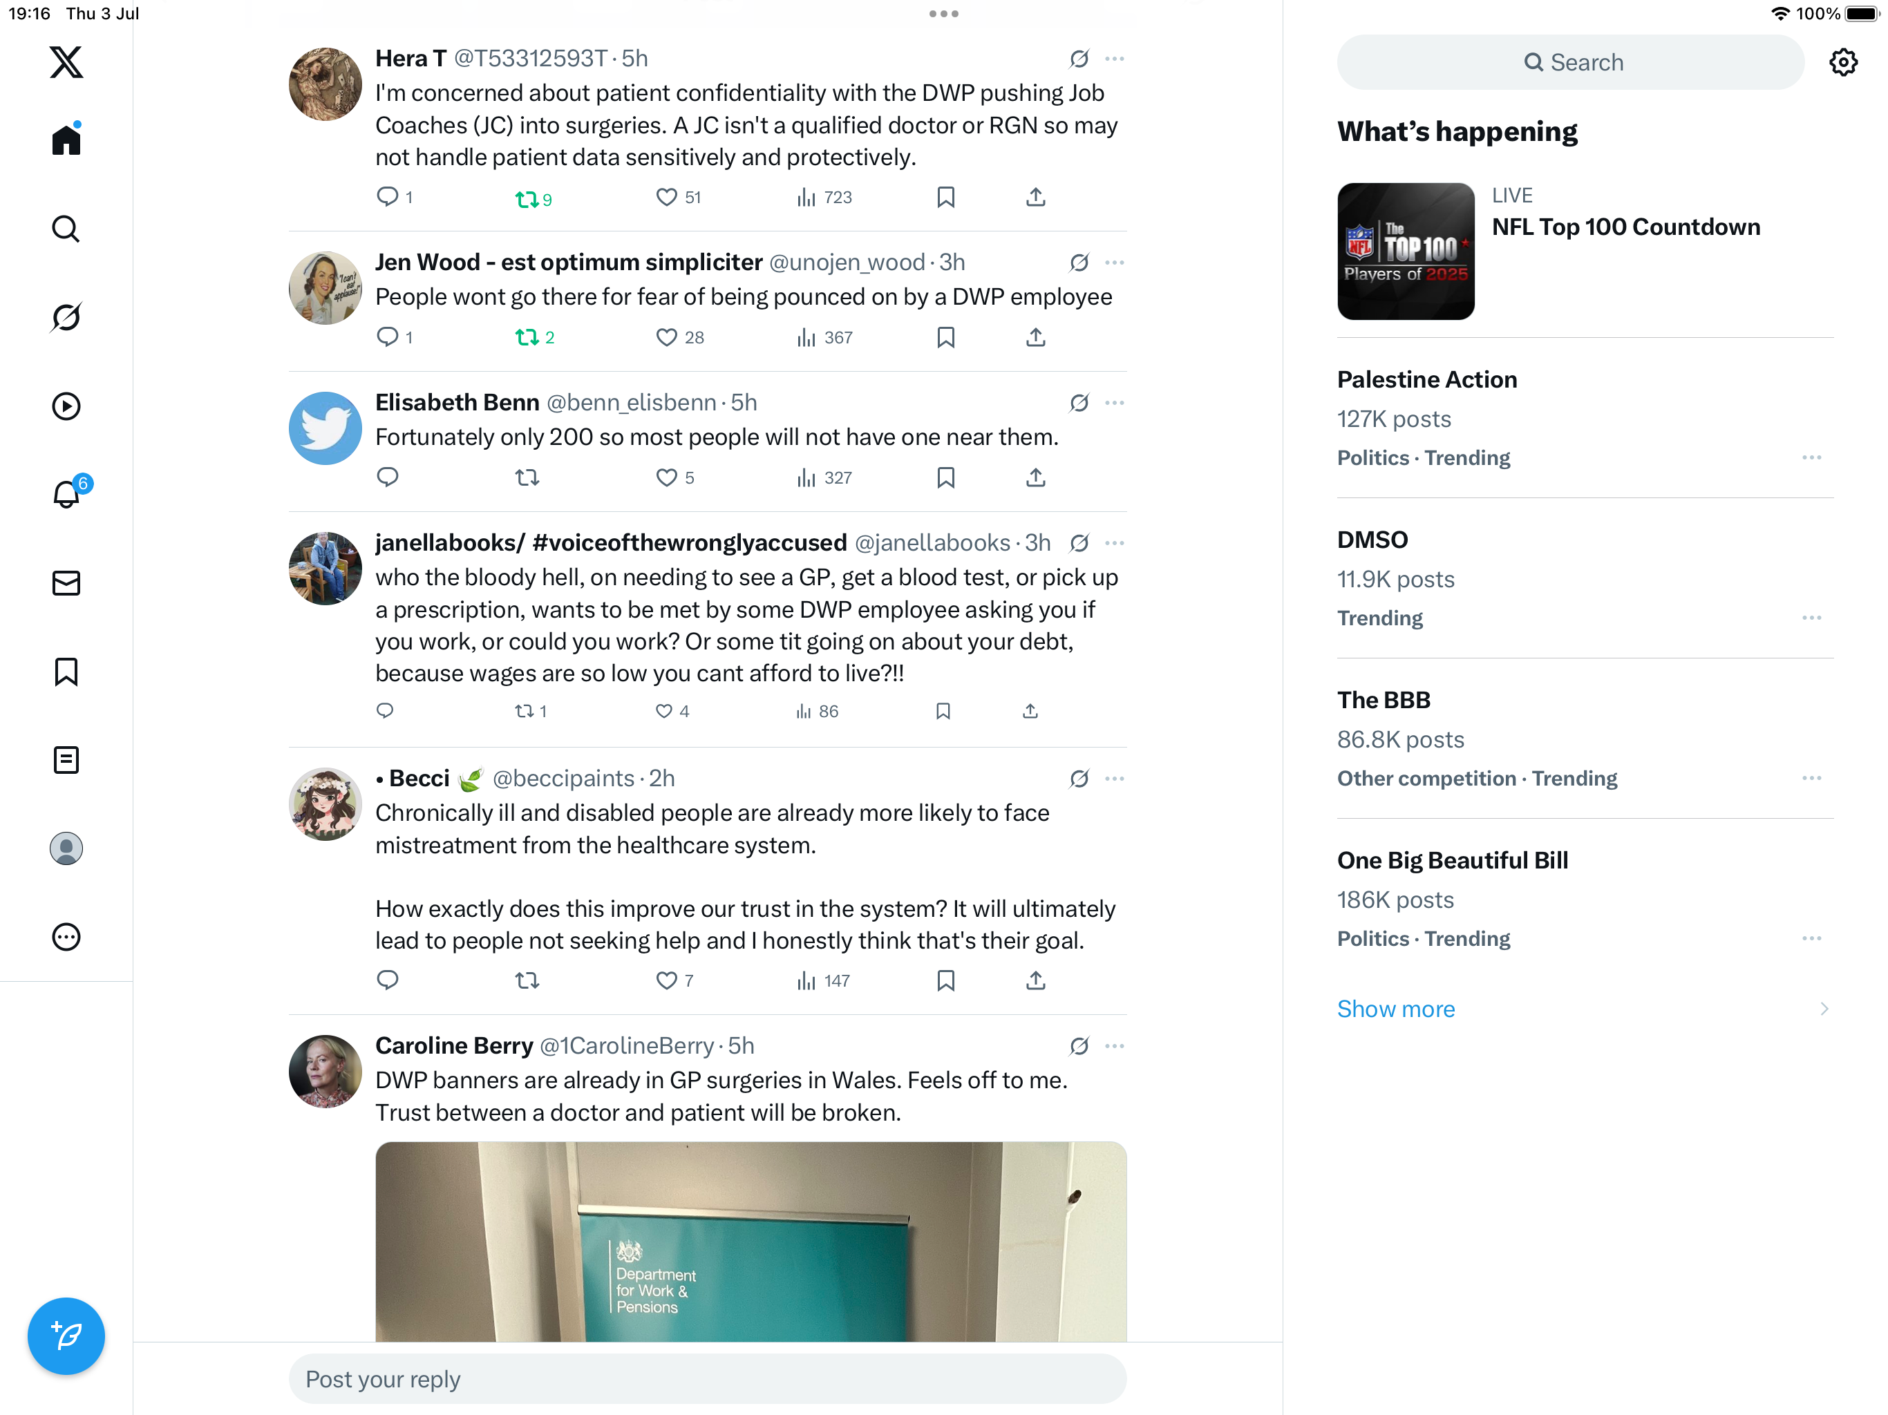Screen dimensions: 1888x1415
Task: Bookmark Elisabeth Benn's reply
Action: [945, 478]
